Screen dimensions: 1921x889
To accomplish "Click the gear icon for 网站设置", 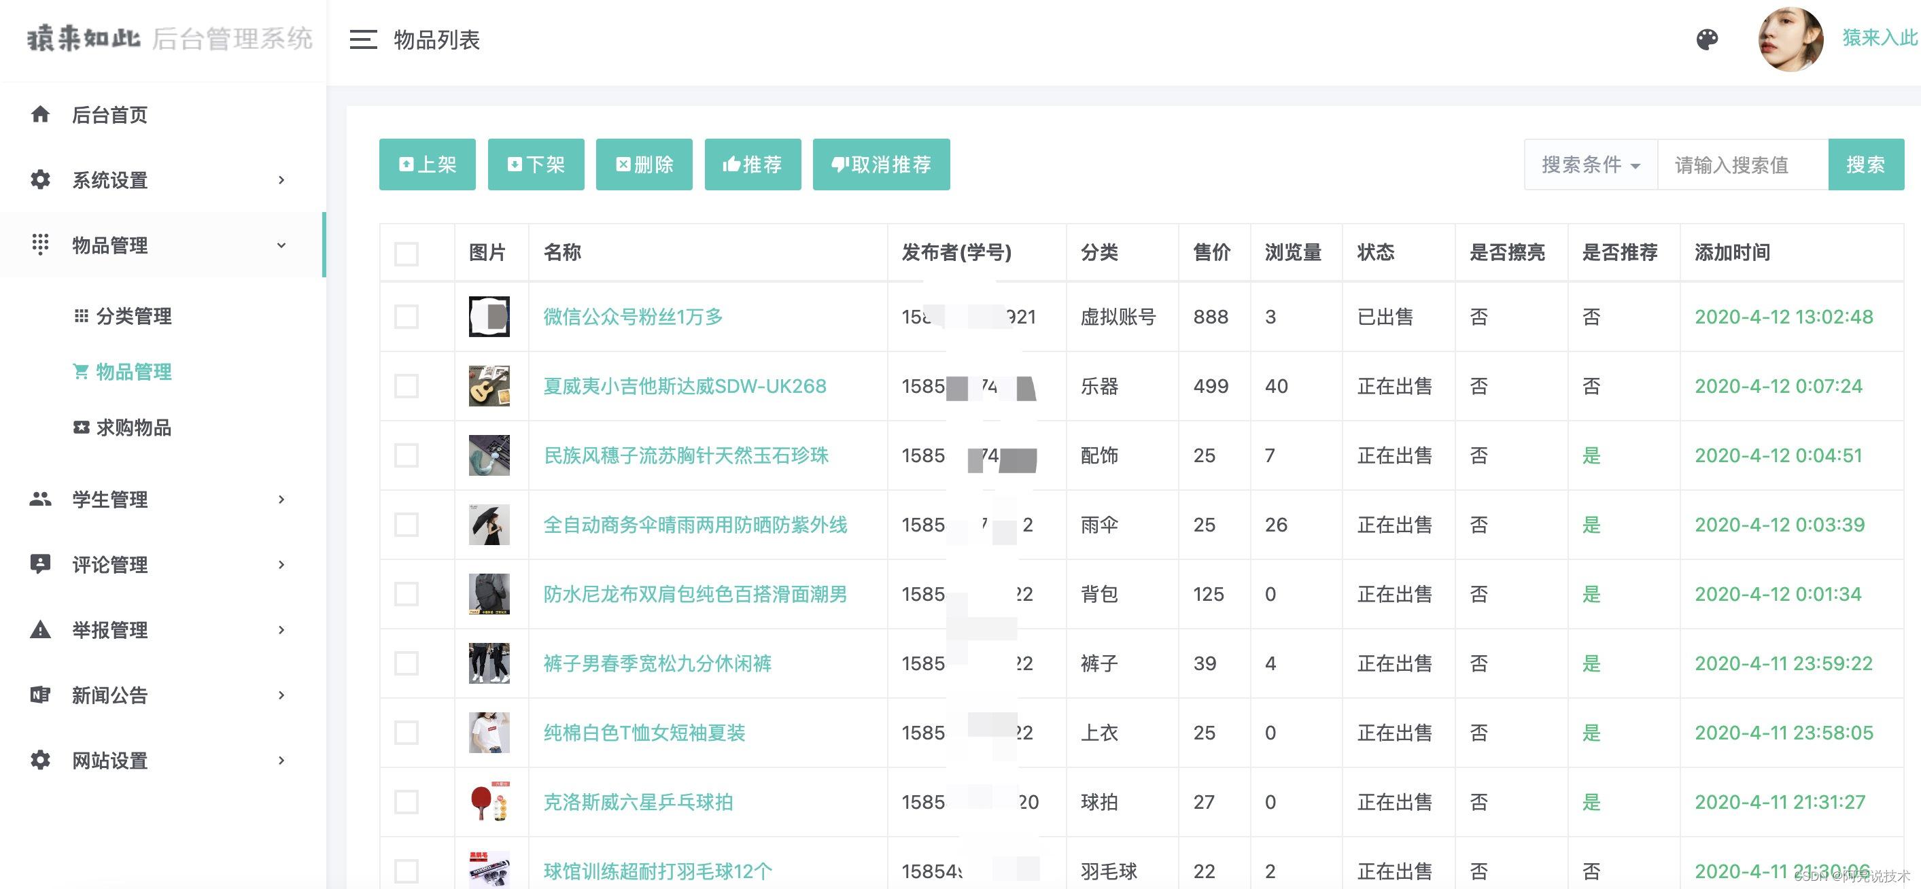I will (40, 760).
